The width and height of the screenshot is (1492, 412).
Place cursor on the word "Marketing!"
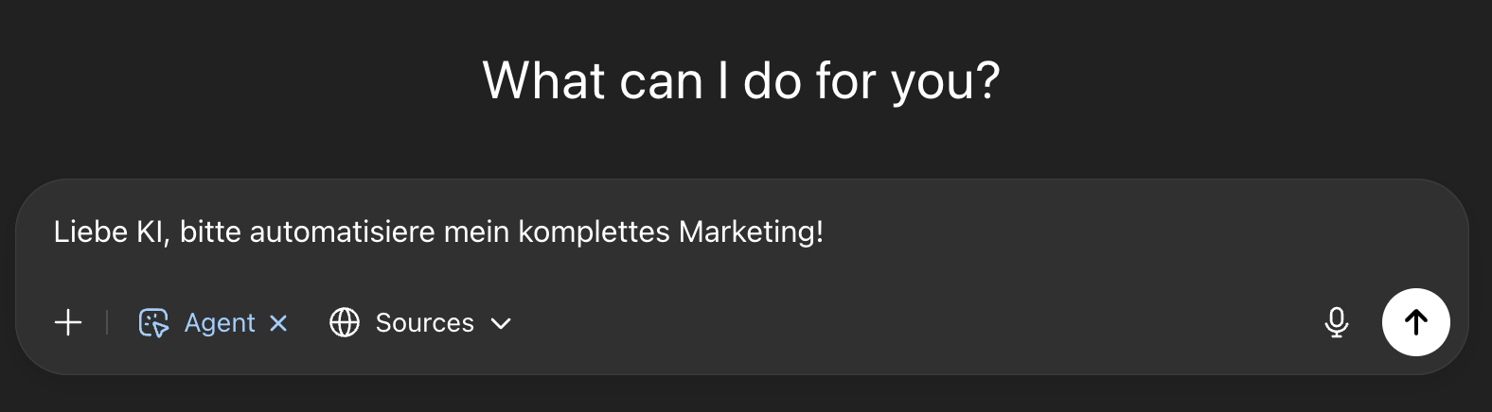751,232
